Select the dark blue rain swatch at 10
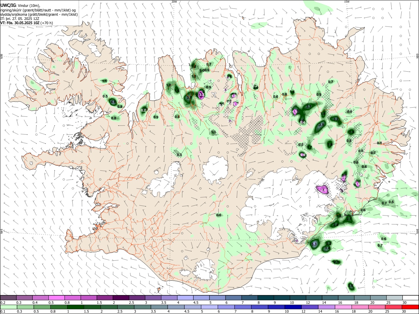 (x=293, y=307)
